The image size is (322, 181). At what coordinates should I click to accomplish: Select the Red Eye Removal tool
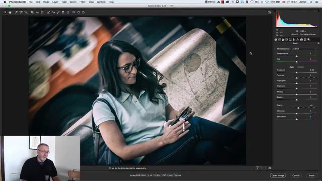pyautogui.click(x=54, y=12)
